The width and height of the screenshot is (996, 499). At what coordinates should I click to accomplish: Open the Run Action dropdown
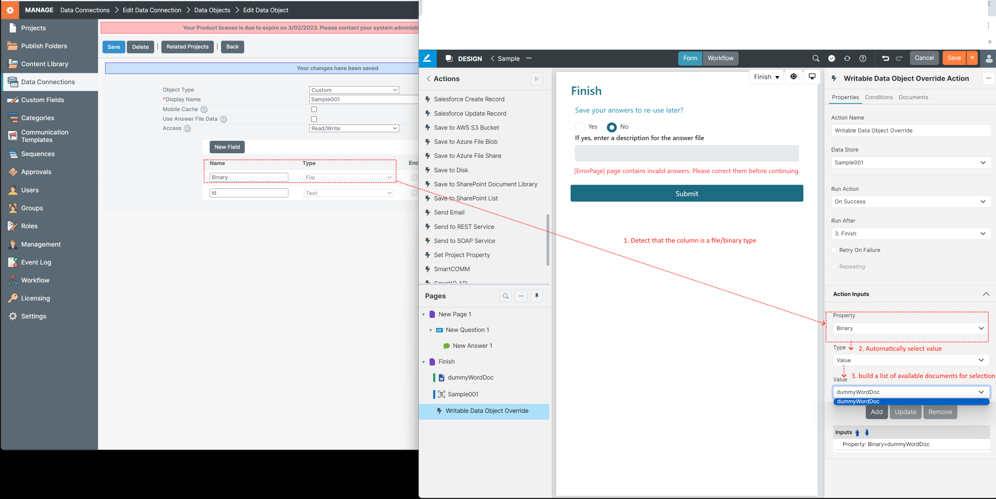pos(910,202)
